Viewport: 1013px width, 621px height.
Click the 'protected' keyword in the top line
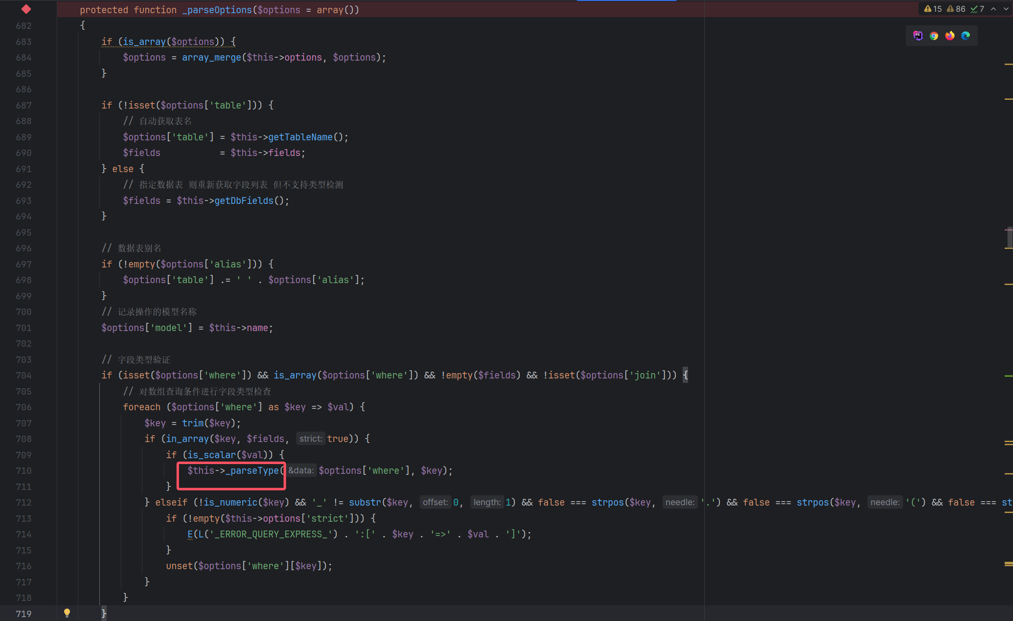(104, 10)
